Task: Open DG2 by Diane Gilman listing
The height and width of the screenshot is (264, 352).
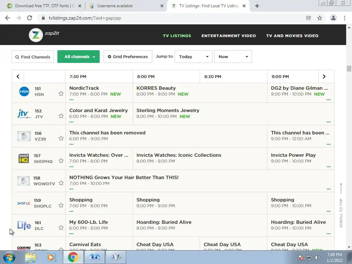Action: (299, 88)
